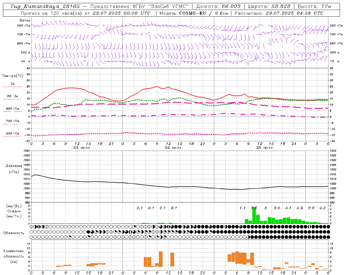
Task: Select the "Td 2м" dew point legend entry
Action: (x=13, y=96)
